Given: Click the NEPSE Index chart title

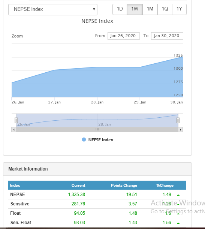Looking at the screenshot, I should [x=97, y=21].
